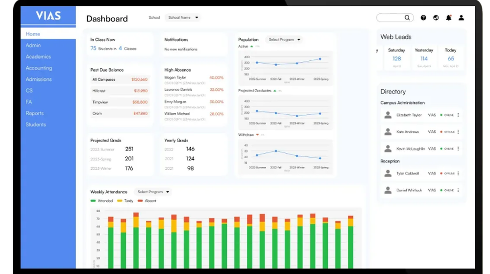490x274 pixels.
Task: Open the user profile icon
Action: [461, 18]
